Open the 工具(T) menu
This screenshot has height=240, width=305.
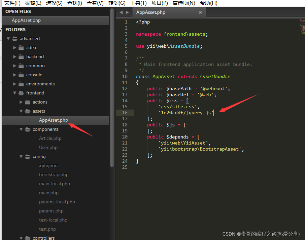(x=138, y=3)
